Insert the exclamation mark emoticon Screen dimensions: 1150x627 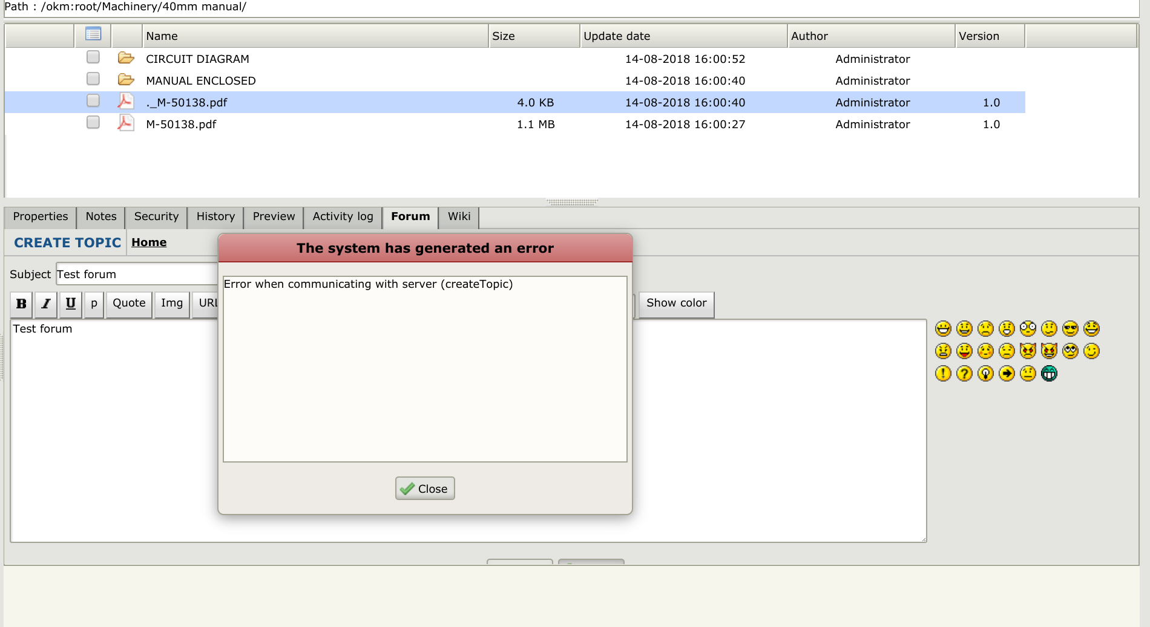[x=943, y=374]
